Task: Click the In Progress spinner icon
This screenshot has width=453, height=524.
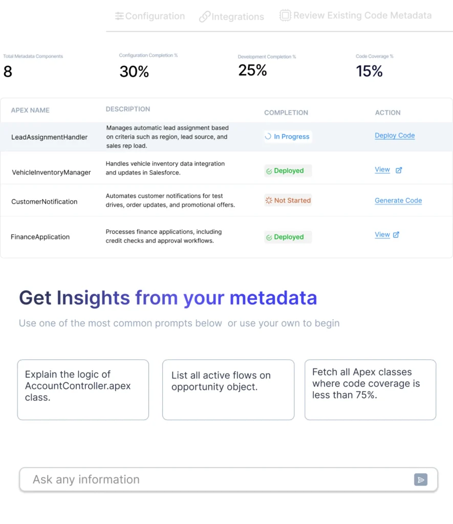Action: click(268, 136)
